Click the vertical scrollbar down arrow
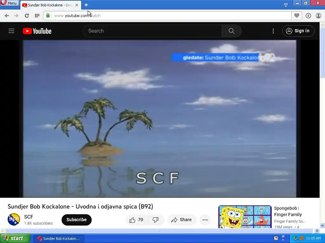Image resolution: width=325 pixels, height=243 pixels. coord(322,225)
